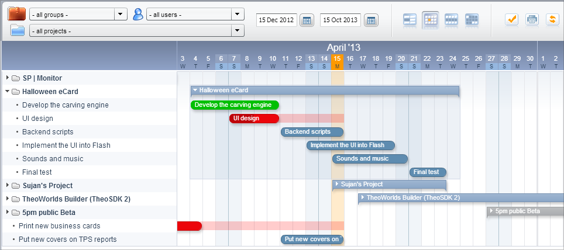Expand 5pm public Beta bar in the chart
The height and width of the screenshot is (250, 564).
(491, 211)
